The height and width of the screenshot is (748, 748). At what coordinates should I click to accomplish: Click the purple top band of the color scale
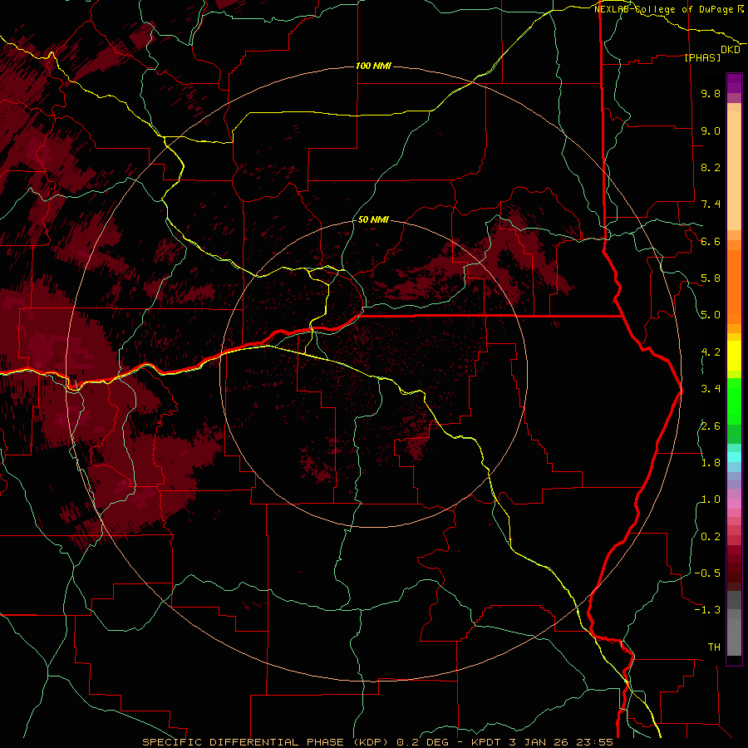tap(734, 83)
